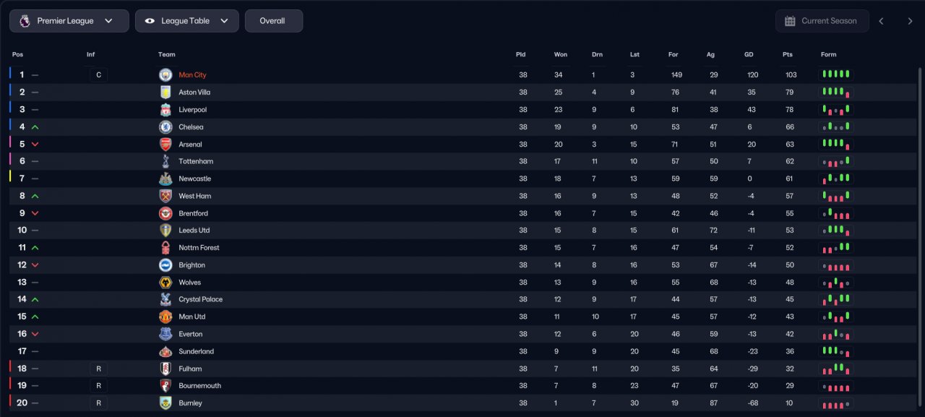Sort table by Pts column header

tap(787, 55)
